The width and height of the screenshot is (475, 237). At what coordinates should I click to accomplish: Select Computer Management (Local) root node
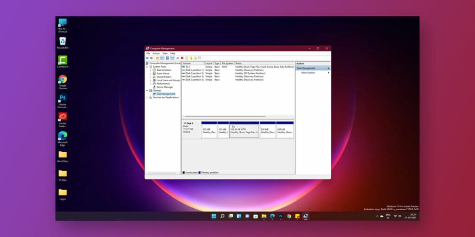[165, 63]
